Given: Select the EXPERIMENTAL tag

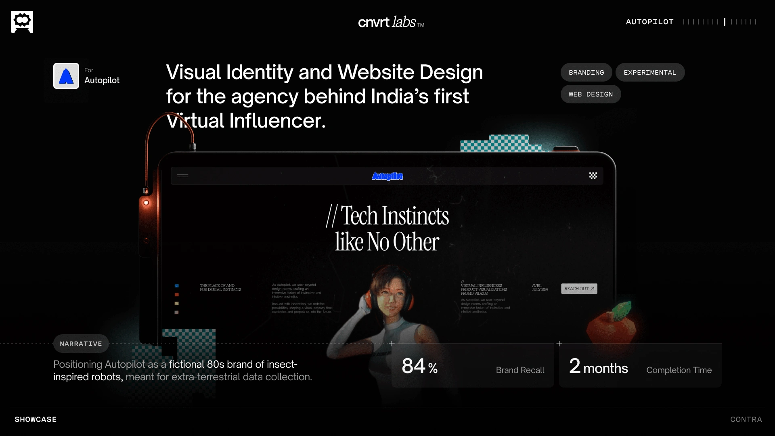Looking at the screenshot, I should (649, 72).
